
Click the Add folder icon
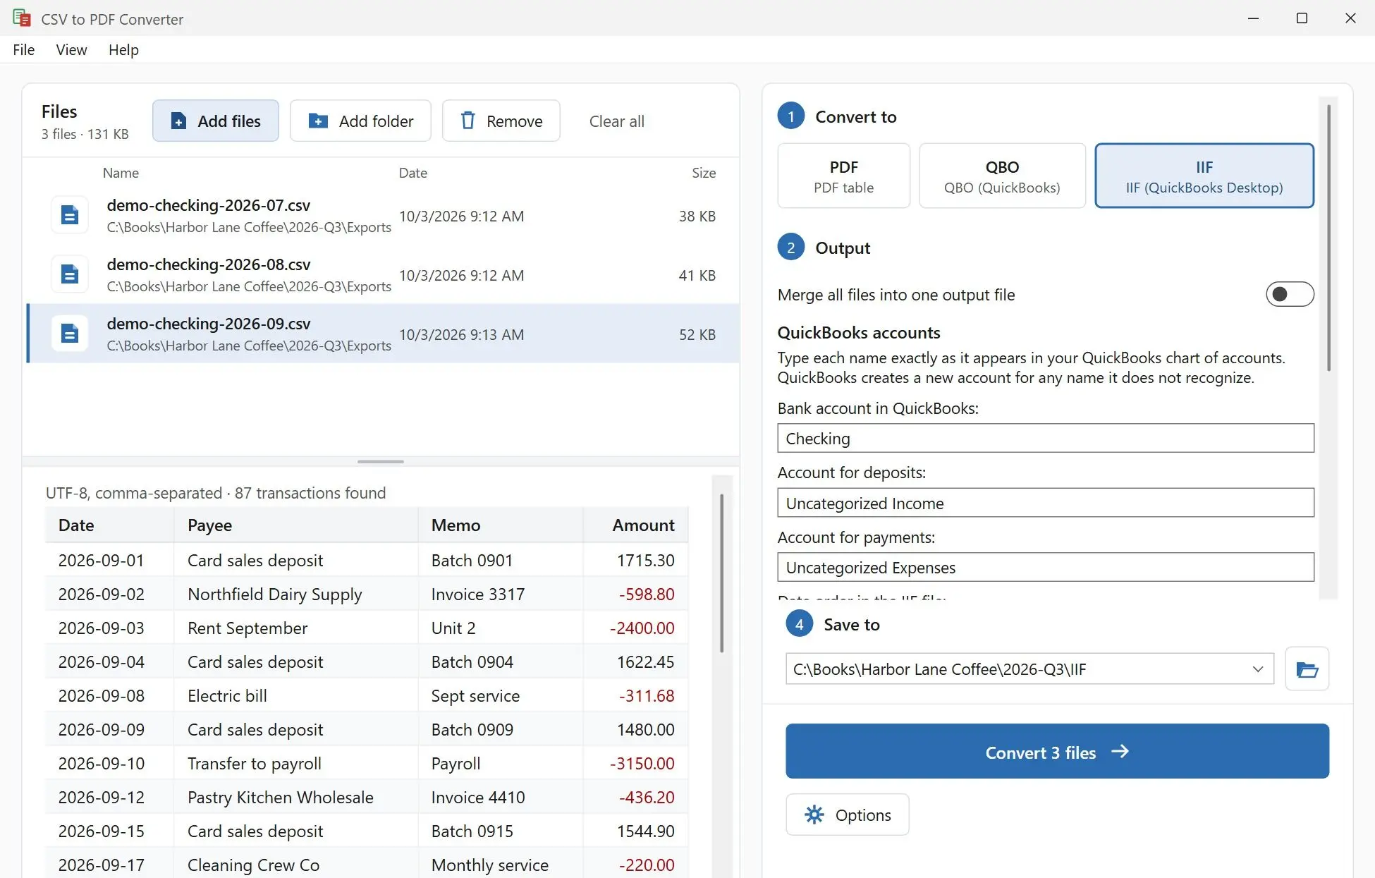pyautogui.click(x=318, y=121)
